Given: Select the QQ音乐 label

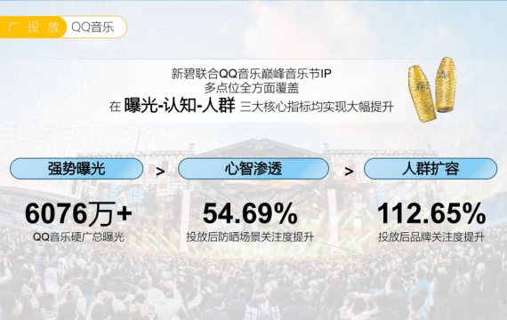Looking at the screenshot, I should point(93,28).
